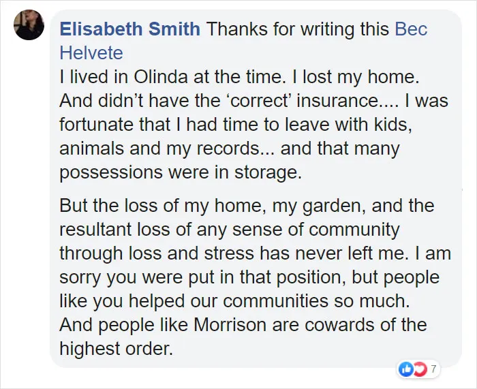This screenshot has height=389, width=477.
Task: Click the blue thumbs-up Like reaction icon
Action: (405, 369)
